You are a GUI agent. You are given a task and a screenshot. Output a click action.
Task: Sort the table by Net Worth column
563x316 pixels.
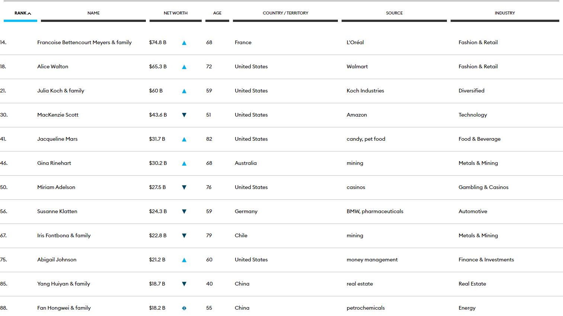(175, 13)
